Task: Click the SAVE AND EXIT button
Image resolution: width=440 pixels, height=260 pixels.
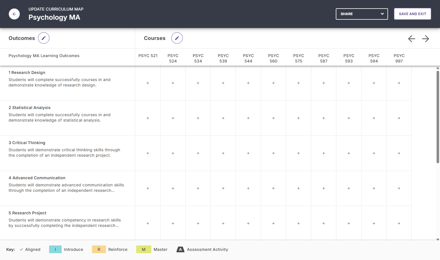Action: click(x=412, y=14)
